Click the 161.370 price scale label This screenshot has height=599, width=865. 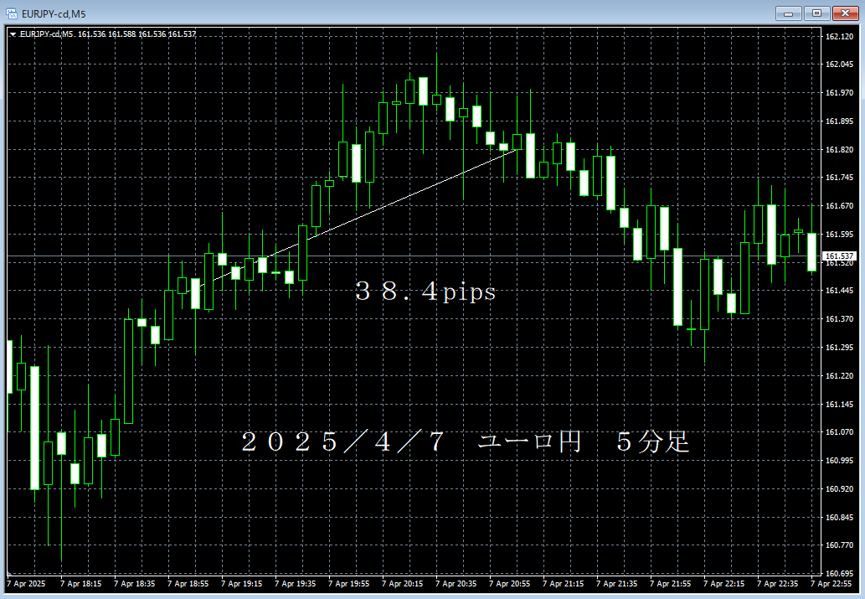click(839, 319)
